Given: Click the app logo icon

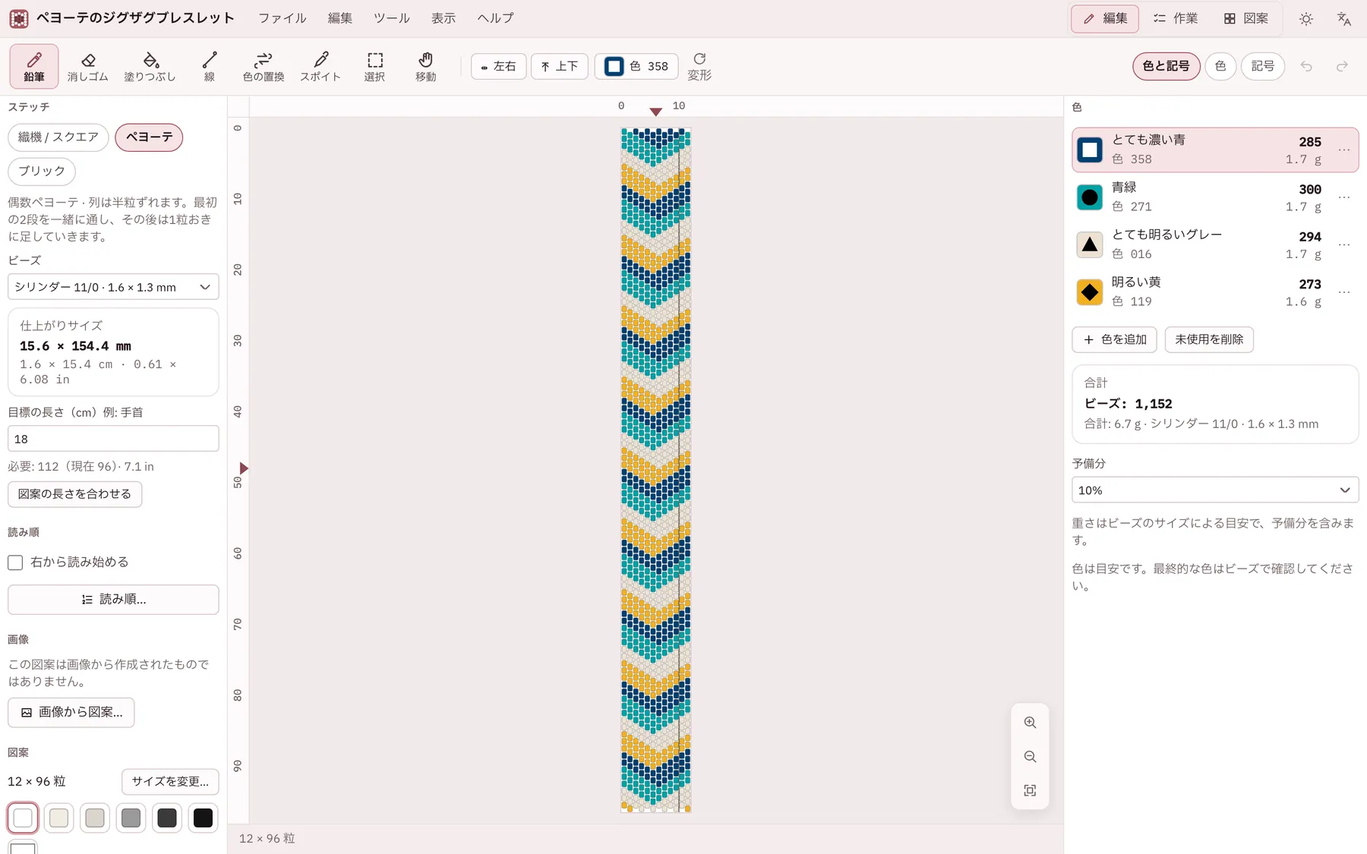Looking at the screenshot, I should click(x=19, y=18).
